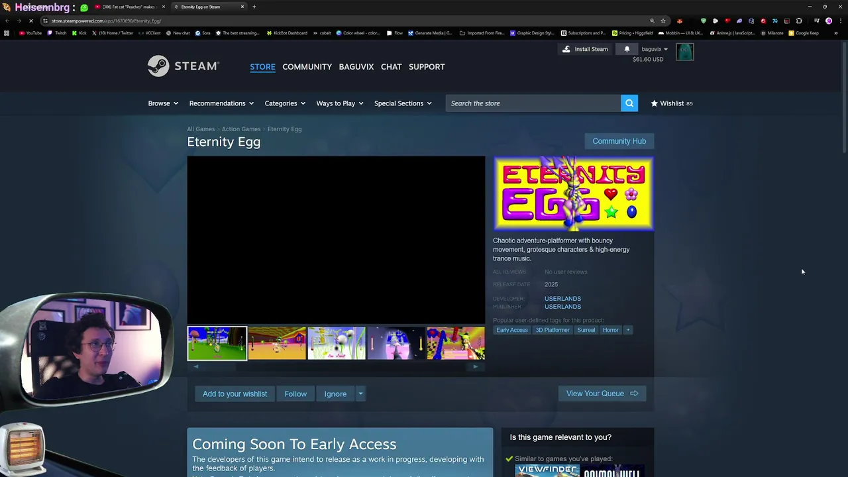
Task: Click the screenshot strip scrollbar
Action: [336, 366]
